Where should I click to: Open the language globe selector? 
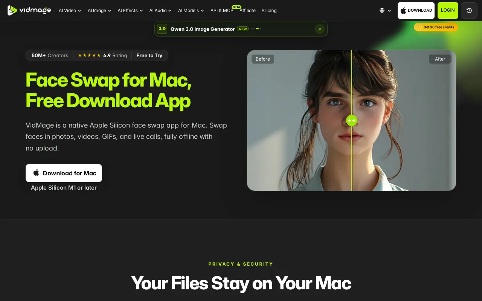coord(385,11)
